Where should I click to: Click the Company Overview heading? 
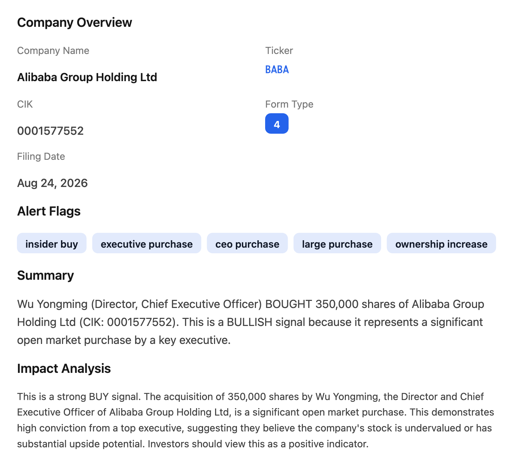pos(74,23)
